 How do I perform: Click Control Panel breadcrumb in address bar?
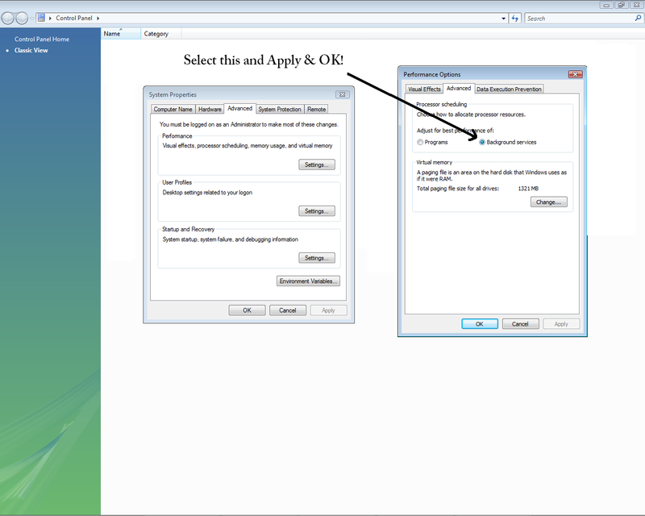point(74,18)
